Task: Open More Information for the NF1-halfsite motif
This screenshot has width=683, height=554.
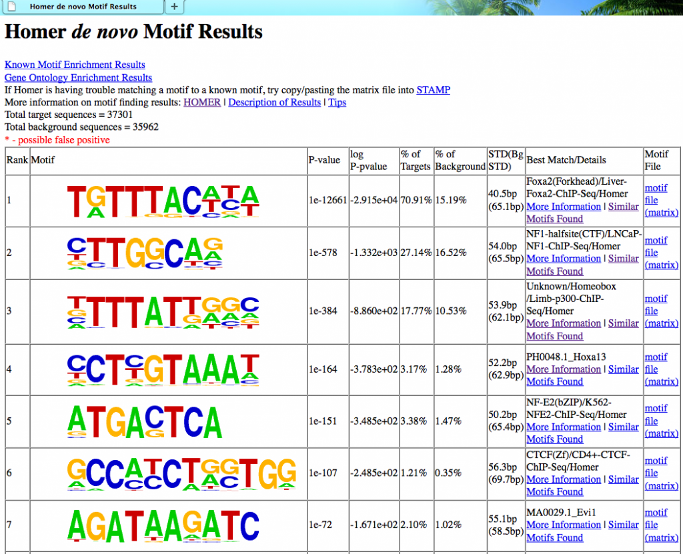Action: [x=563, y=259]
